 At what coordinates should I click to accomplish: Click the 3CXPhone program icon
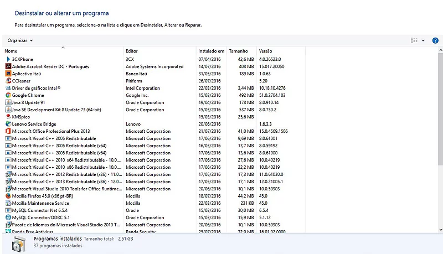pos(8,59)
